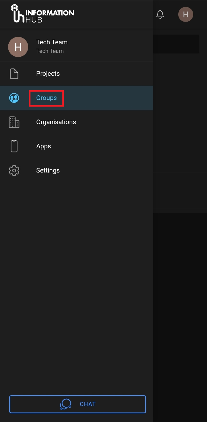The image size is (207, 422).
Task: Open the Projects menu item
Action: coord(48,74)
